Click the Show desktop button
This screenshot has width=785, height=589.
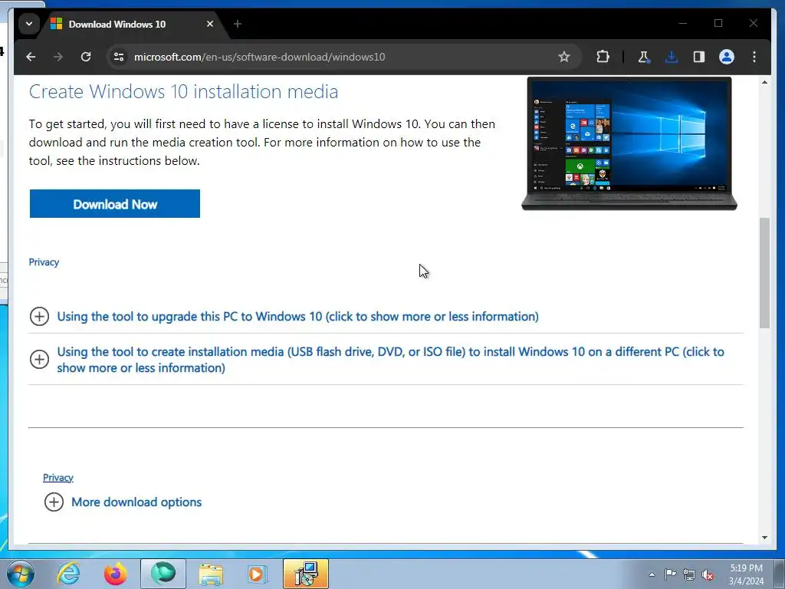coord(779,574)
